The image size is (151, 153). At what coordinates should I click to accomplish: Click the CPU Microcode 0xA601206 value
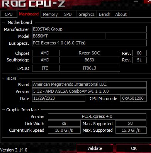coord(133,99)
